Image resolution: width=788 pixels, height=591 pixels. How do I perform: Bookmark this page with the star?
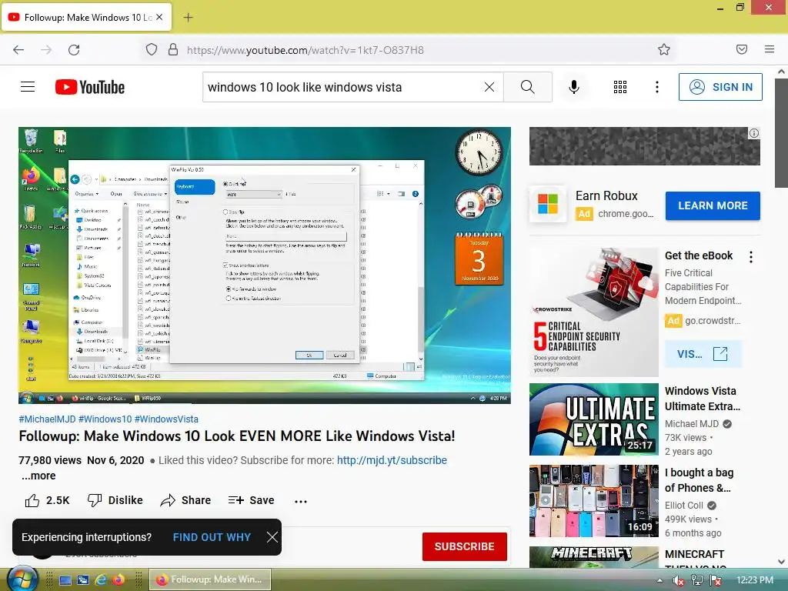(664, 49)
